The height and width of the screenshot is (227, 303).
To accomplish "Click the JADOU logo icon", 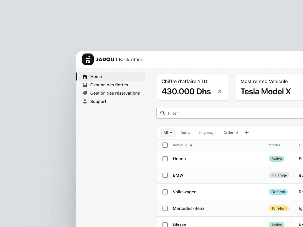I will coord(88,59).
